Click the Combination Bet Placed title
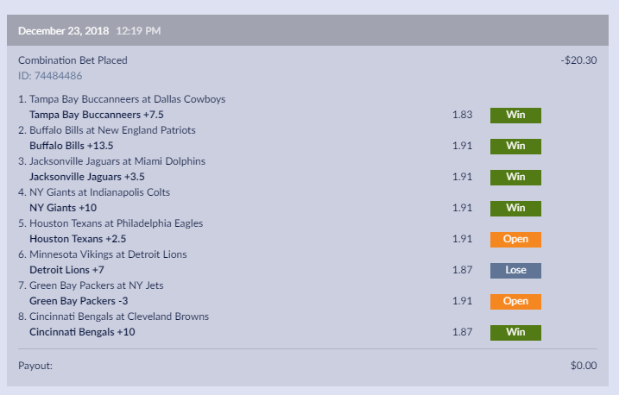619x395 pixels. coord(73,60)
